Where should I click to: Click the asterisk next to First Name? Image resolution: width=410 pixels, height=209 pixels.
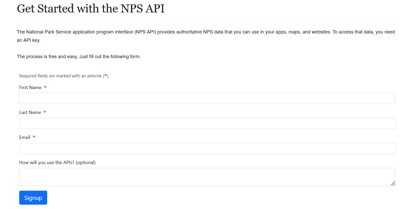[x=45, y=87]
